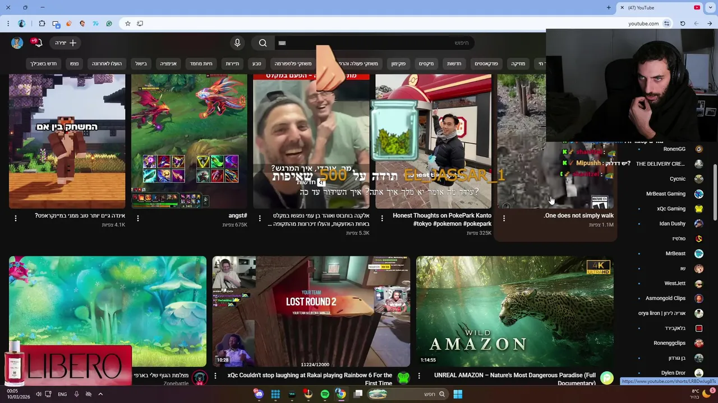
Task: Click the יצירה create button
Action: (x=66, y=43)
